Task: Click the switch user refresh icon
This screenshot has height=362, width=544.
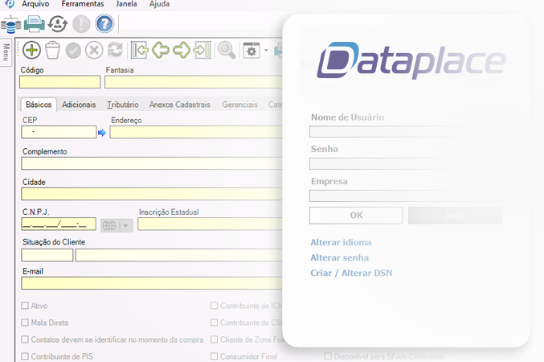Action: [x=57, y=24]
